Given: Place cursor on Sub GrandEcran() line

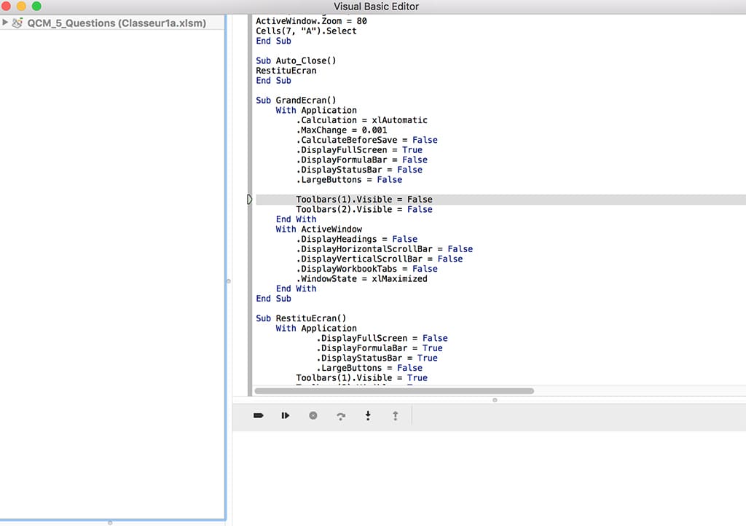Looking at the screenshot, I should (295, 101).
